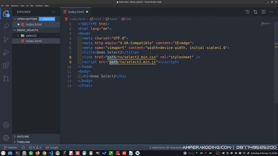Open the Selection menu

[14, 6]
